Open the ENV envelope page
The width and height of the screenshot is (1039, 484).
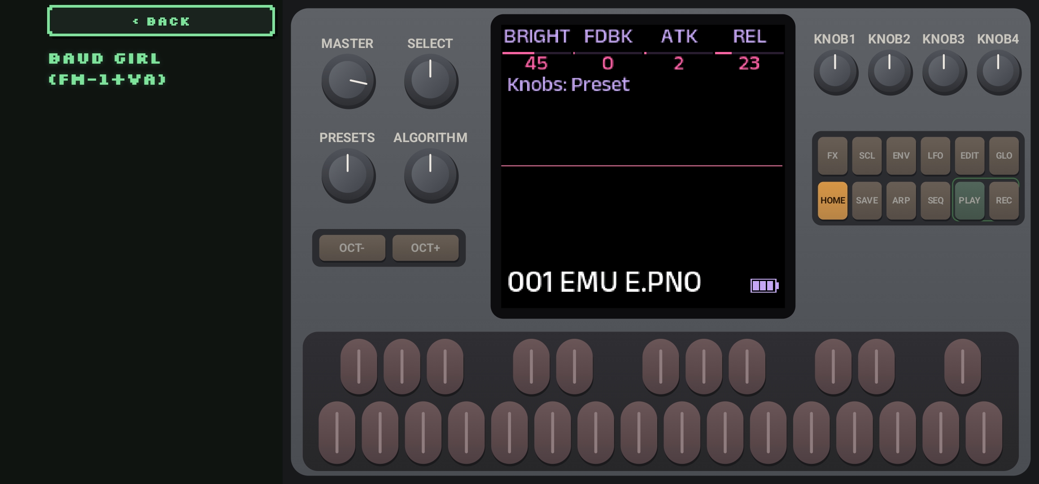901,156
